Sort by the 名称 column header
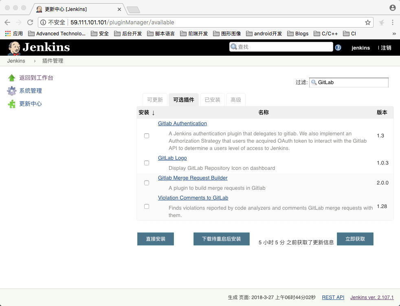The image size is (400, 306). click(264, 112)
